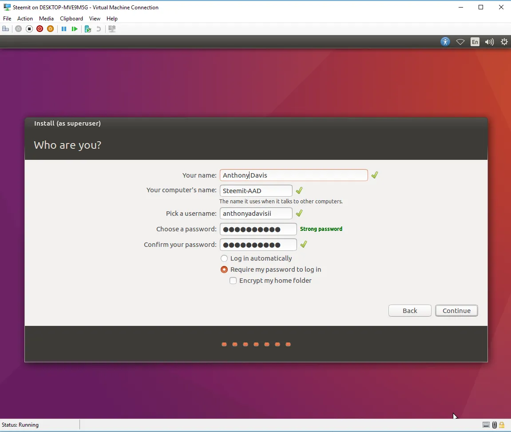Click the Your name input field
511x432 pixels.
coord(293,175)
